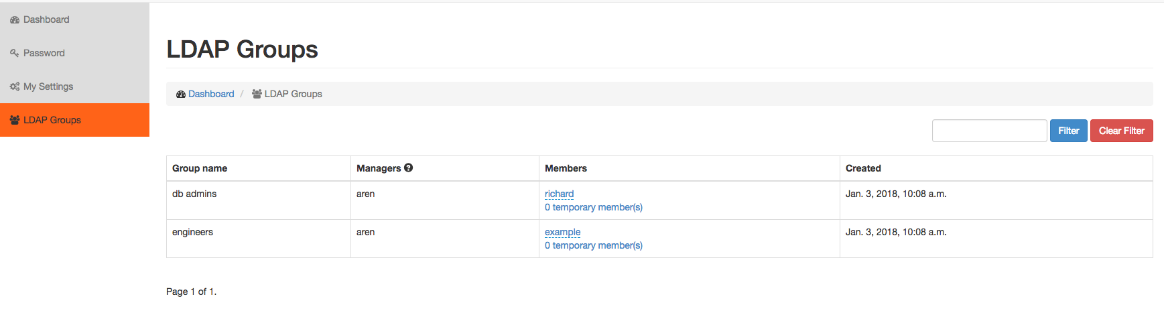Click the key icon beside Password
Viewport: 1164px width, 315px height.
click(x=15, y=54)
